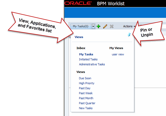Click the pencil edit view icon
Viewport: 166px width, 116px height.
click(105, 26)
